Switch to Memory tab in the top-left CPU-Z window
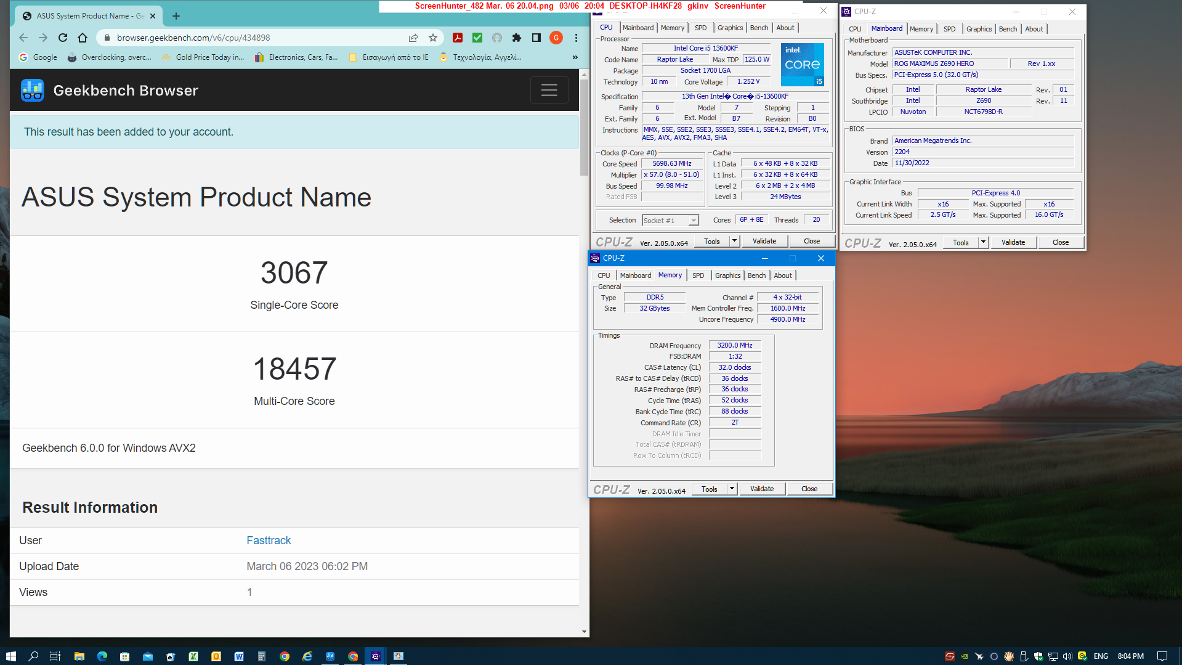The image size is (1182, 665). pos(672,28)
